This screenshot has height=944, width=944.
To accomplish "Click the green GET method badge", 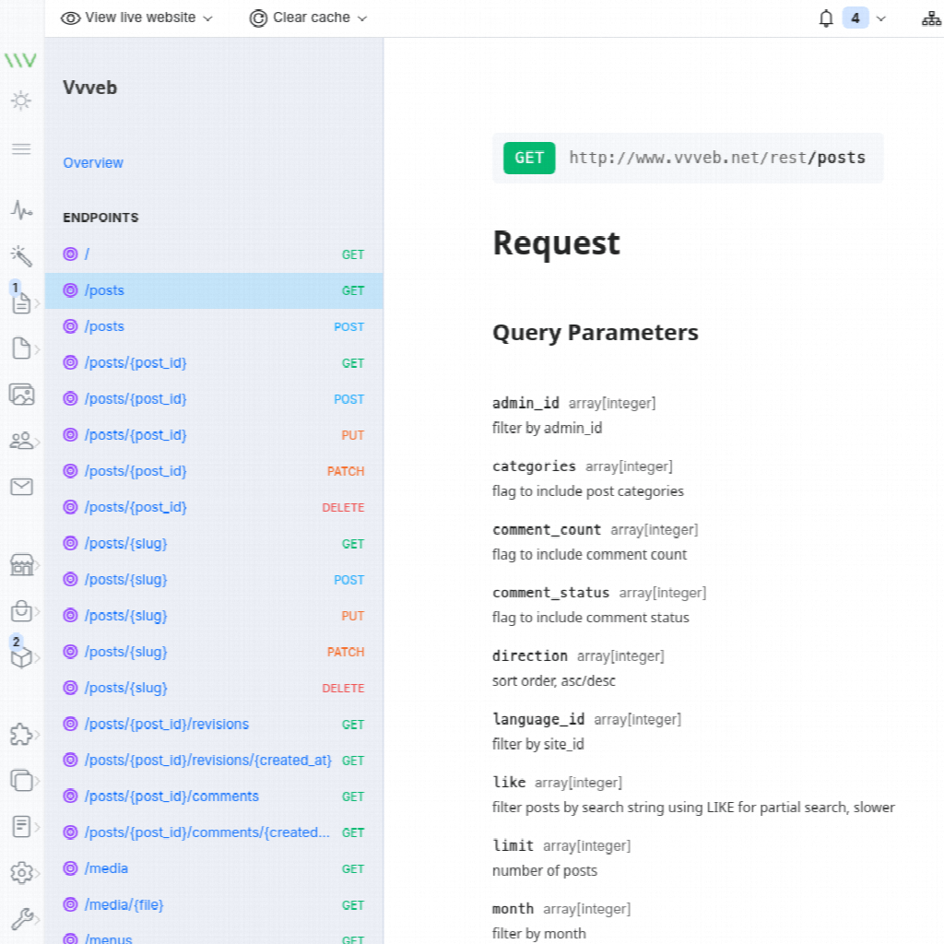I will (x=529, y=158).
